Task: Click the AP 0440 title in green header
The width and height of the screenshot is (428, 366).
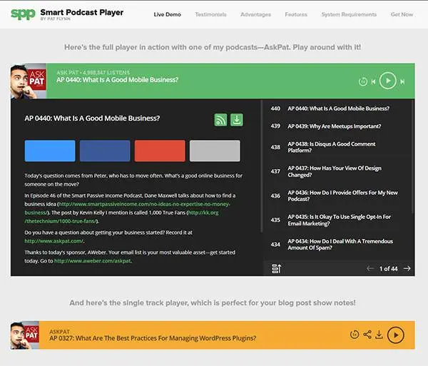Action: 118,80
